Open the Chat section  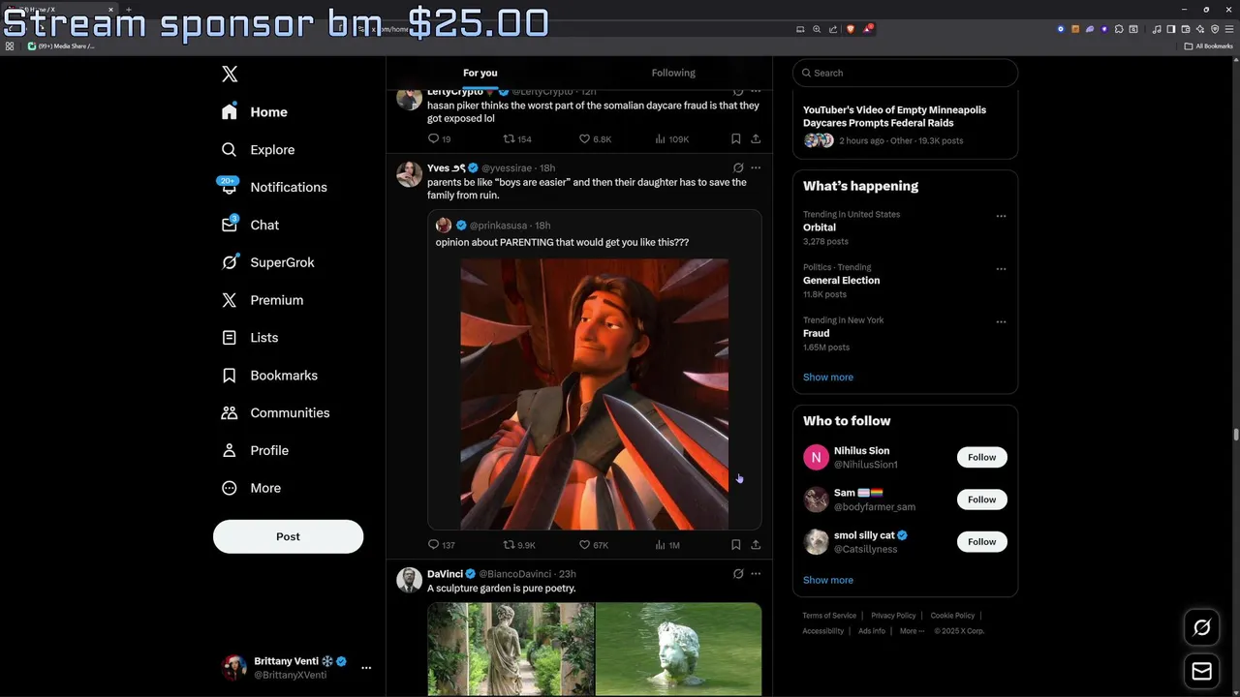[251, 225]
